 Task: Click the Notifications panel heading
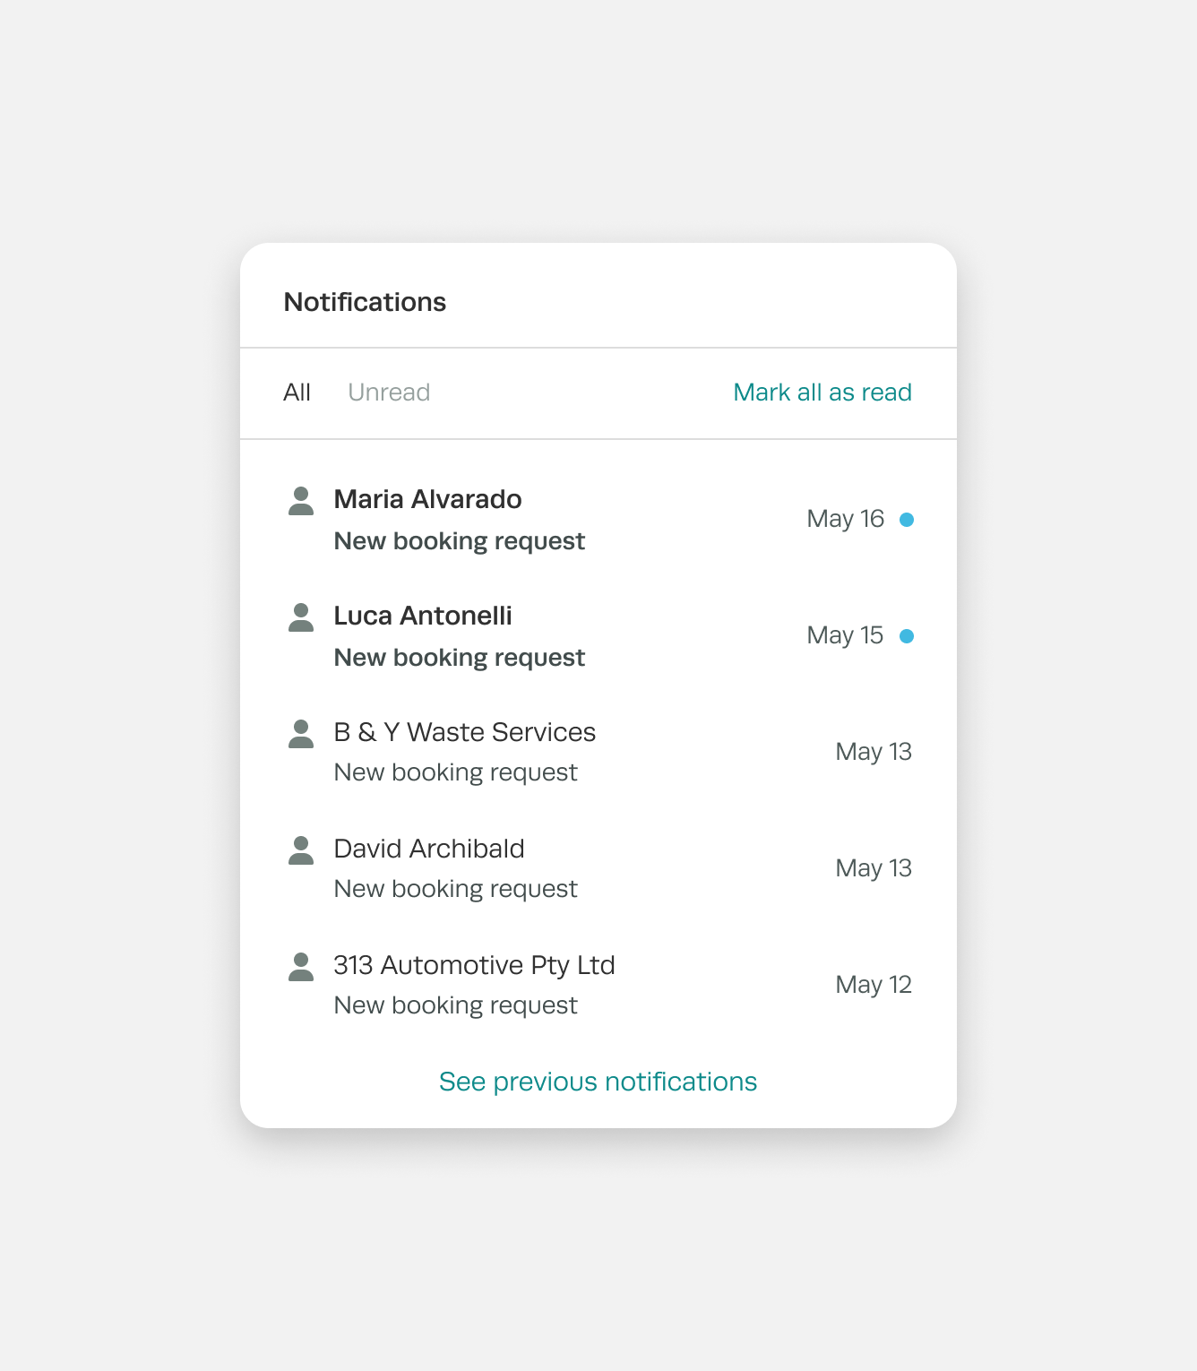coord(365,302)
